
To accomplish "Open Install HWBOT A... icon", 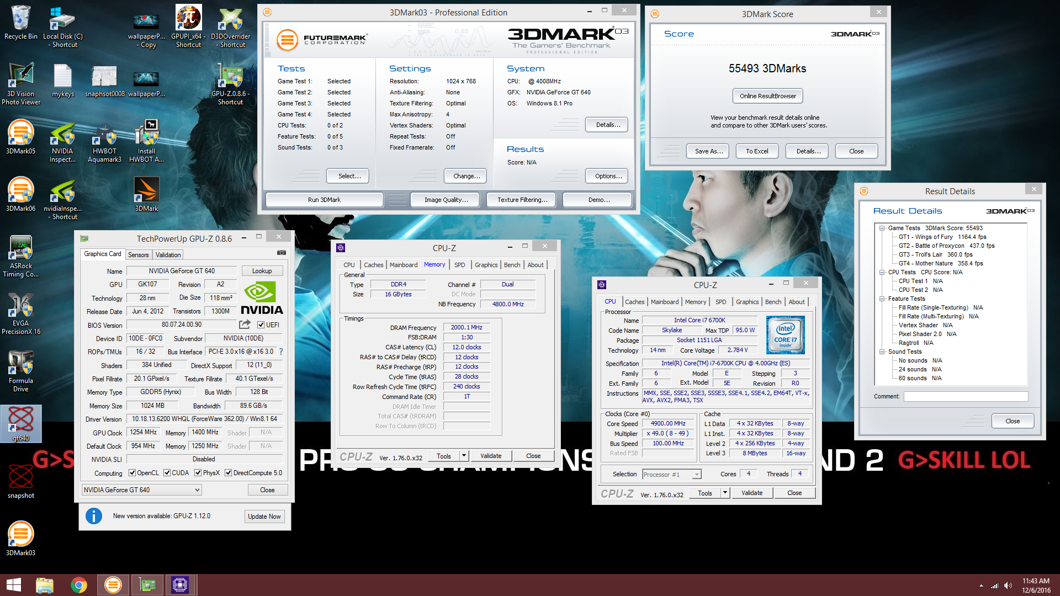I will (146, 141).
